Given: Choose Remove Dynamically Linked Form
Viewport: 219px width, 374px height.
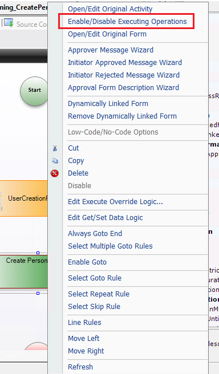Looking at the screenshot, I should pyautogui.click(x=122, y=116).
